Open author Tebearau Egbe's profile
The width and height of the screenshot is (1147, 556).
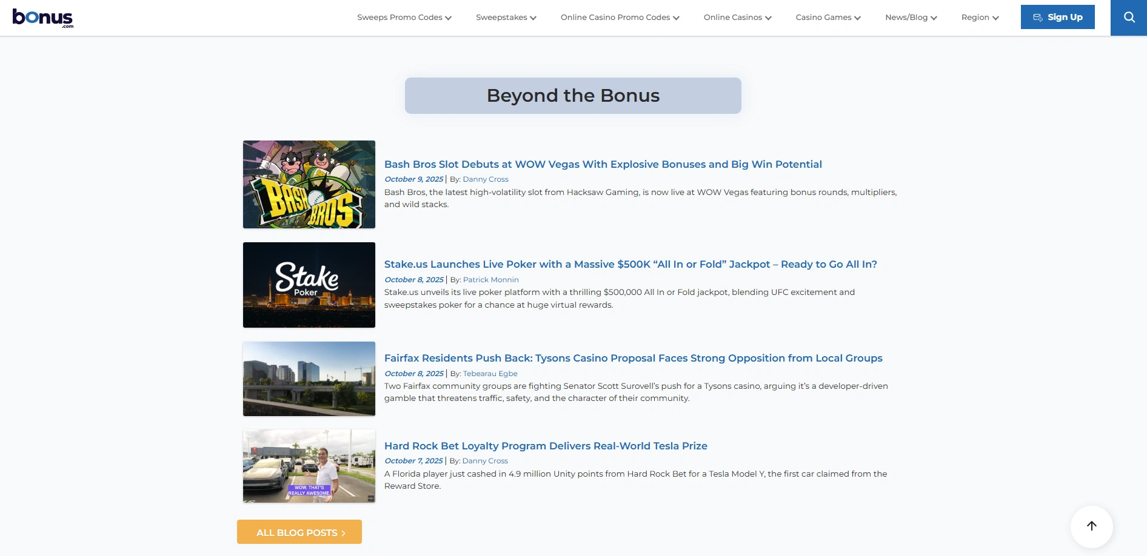[x=490, y=374]
